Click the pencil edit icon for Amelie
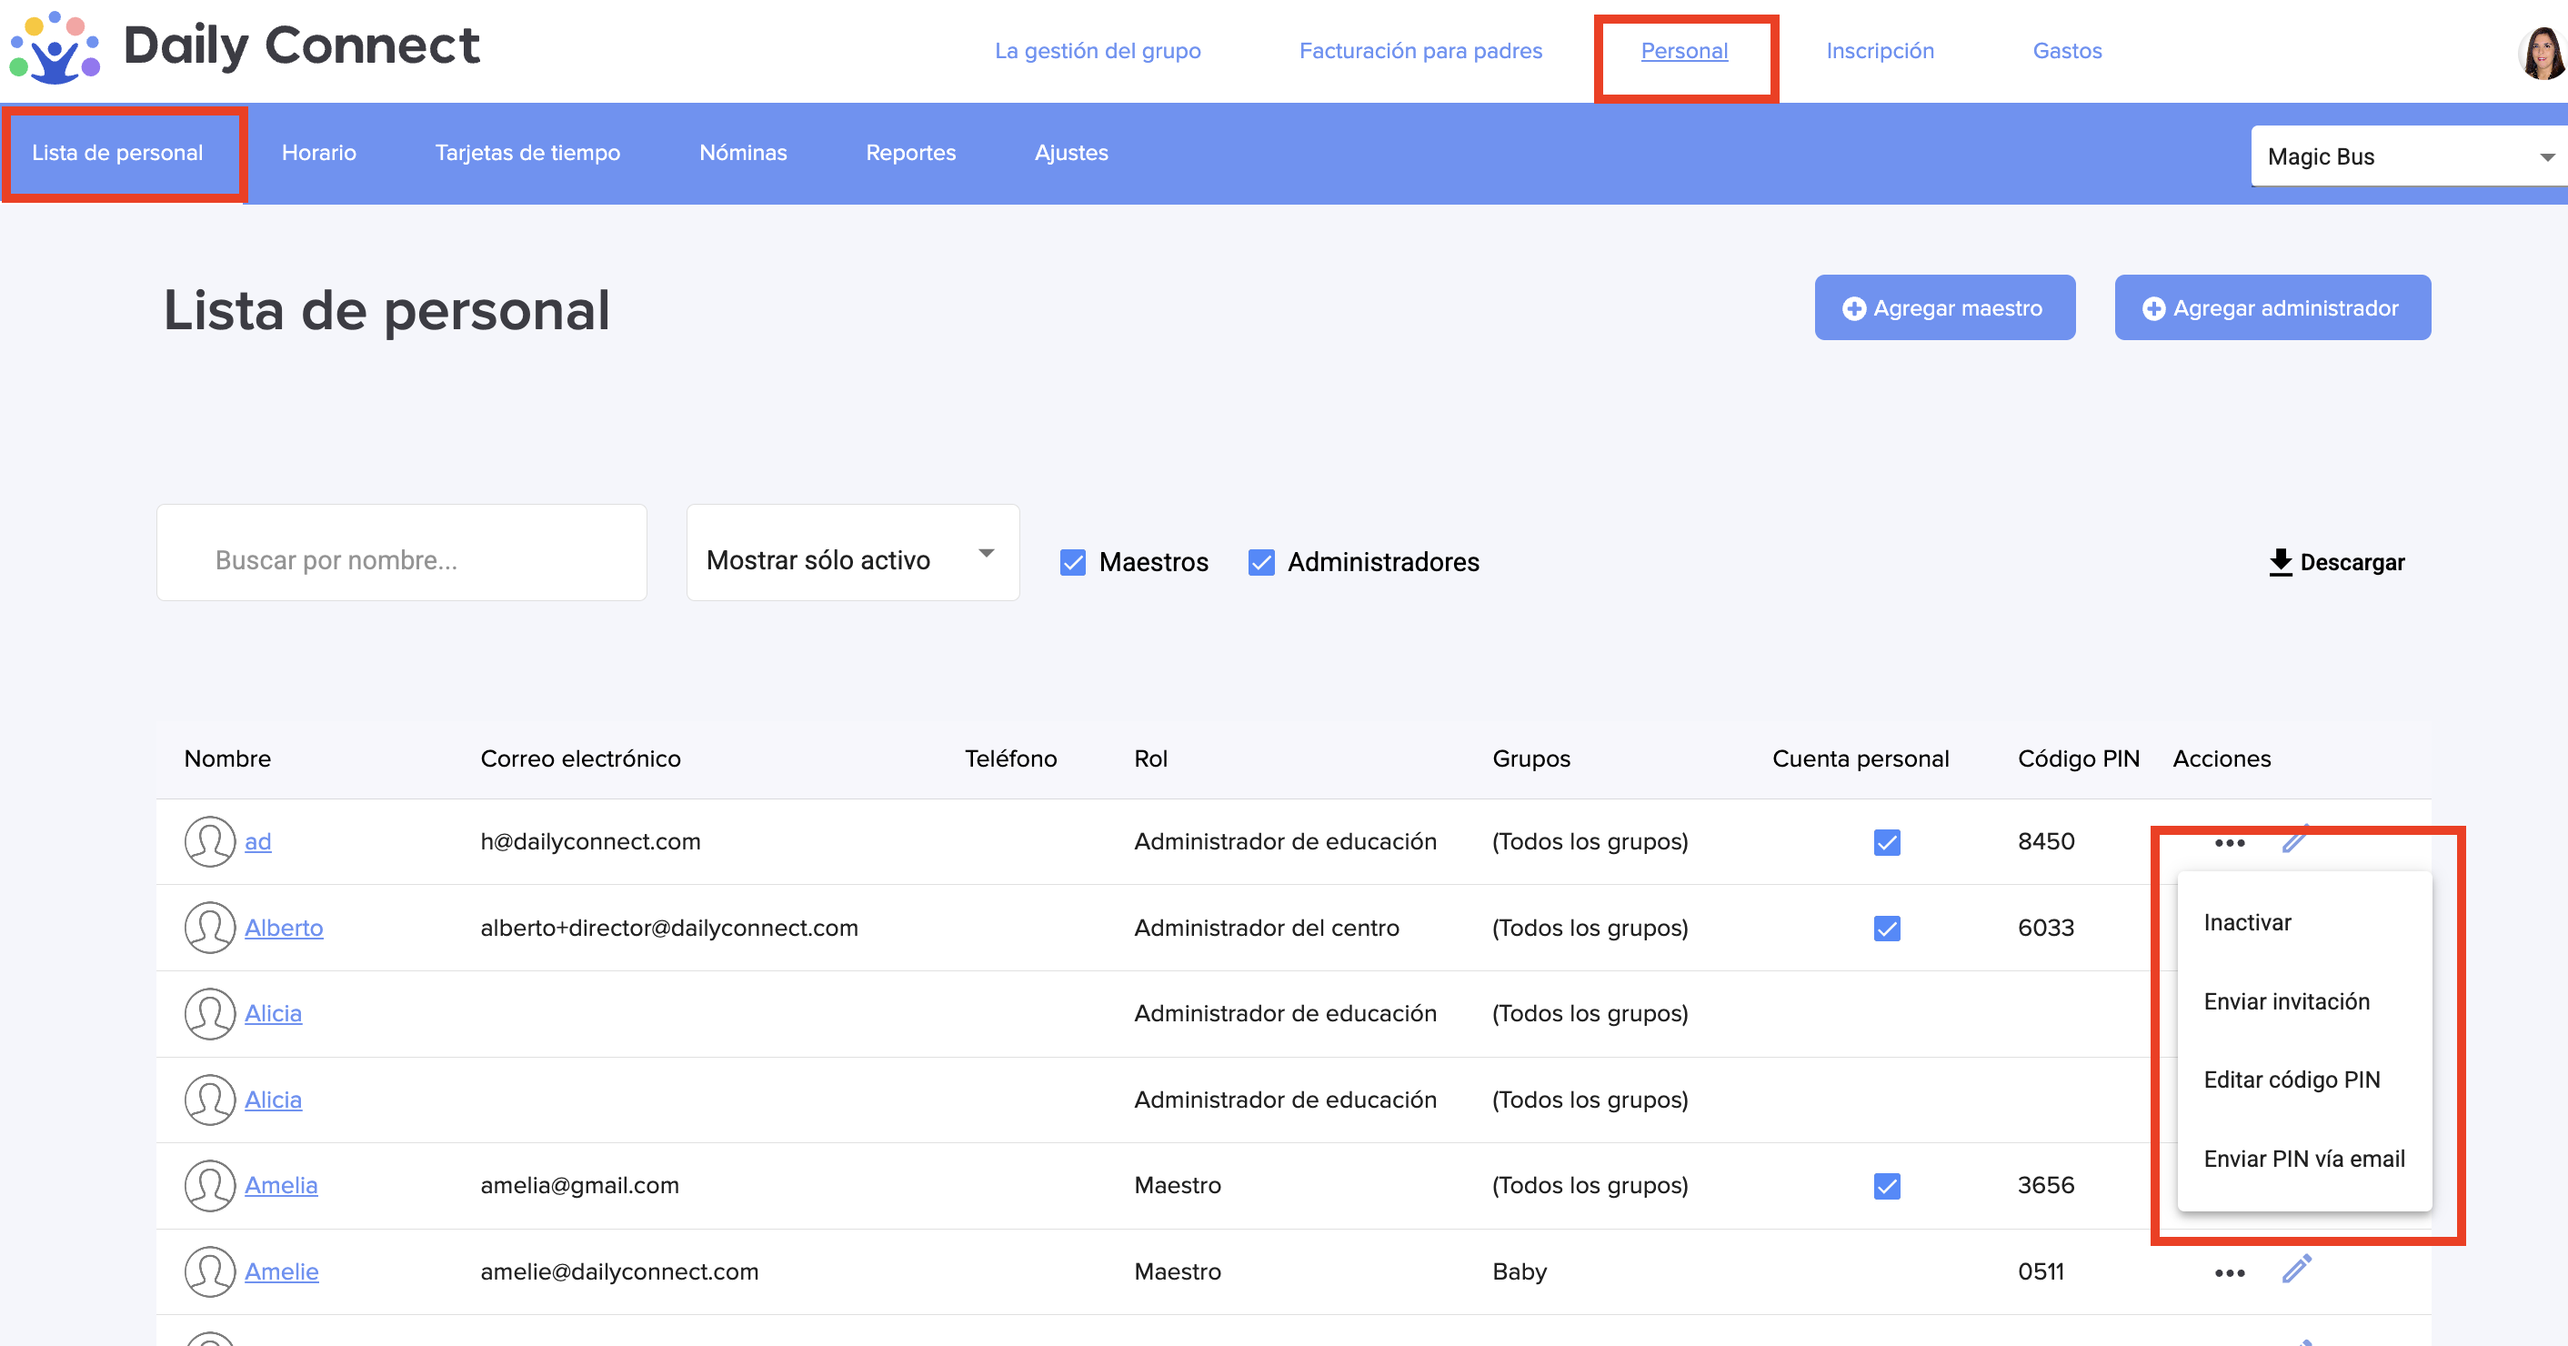This screenshot has height=1346, width=2568. click(2296, 1270)
